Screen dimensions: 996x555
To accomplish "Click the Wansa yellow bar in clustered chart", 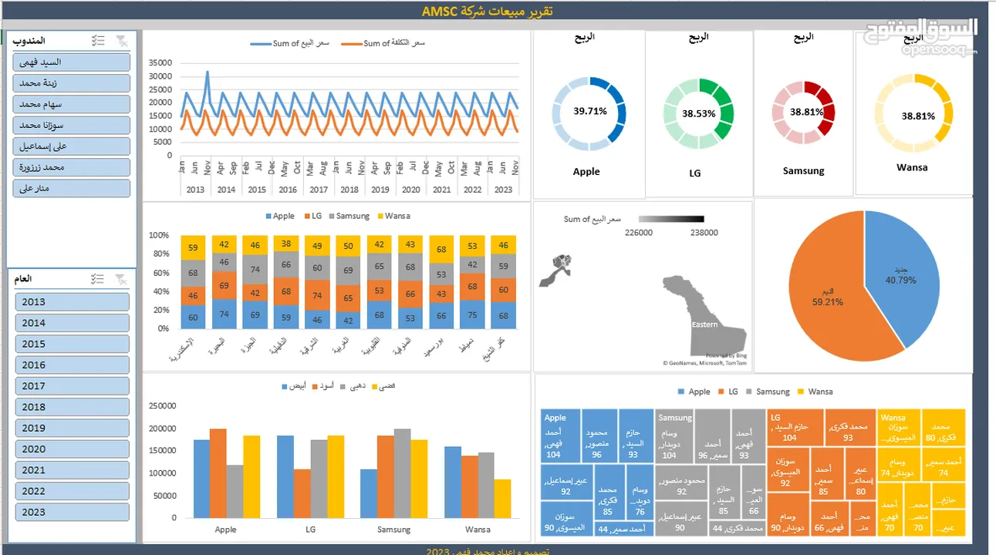I will [x=502, y=499].
